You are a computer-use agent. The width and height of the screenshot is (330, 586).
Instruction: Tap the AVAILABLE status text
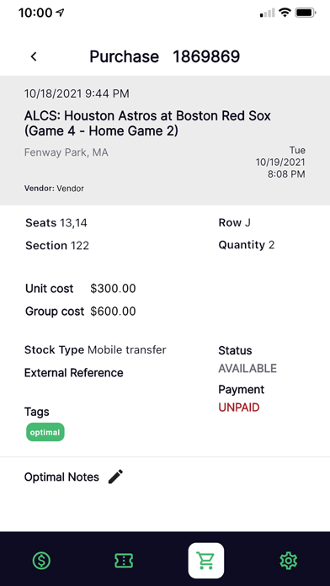tap(247, 369)
